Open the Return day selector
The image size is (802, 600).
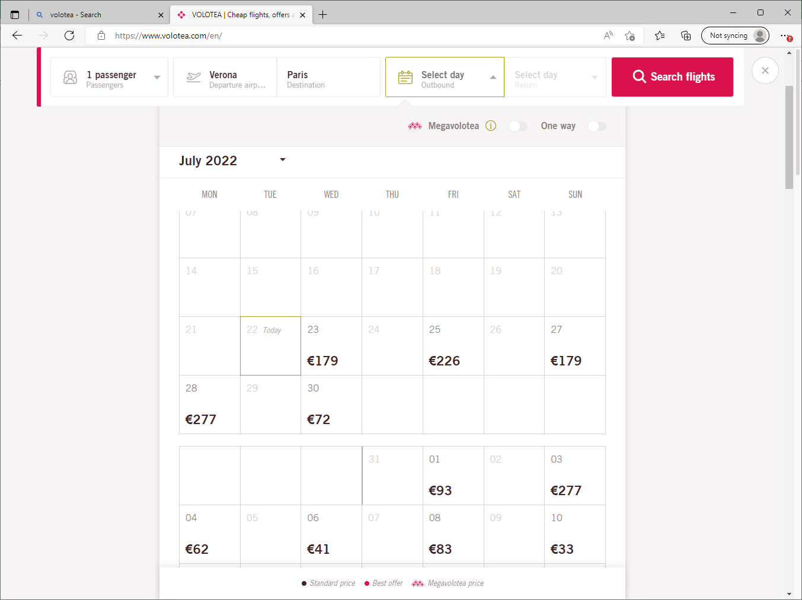555,78
